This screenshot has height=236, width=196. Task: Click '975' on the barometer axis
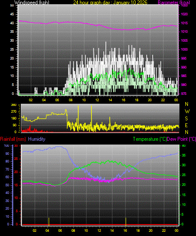point(184,94)
